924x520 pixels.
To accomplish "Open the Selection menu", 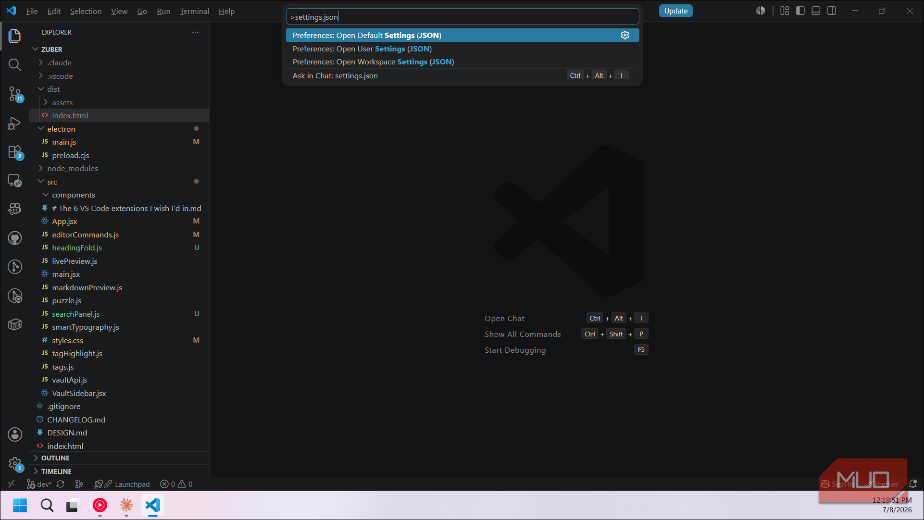I will point(86,11).
